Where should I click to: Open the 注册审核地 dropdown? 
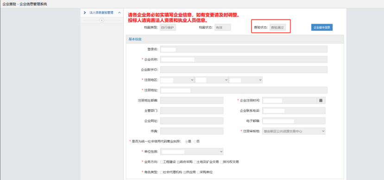294,131
